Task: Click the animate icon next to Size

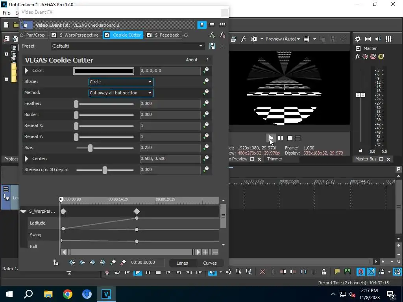Action: tap(206, 147)
